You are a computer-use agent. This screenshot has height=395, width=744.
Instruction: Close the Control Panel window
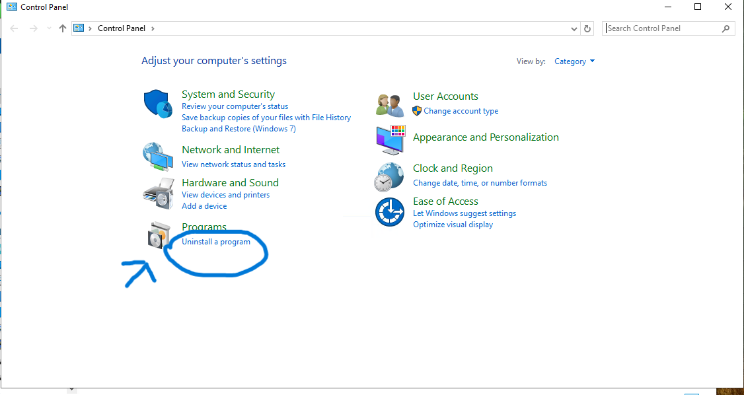click(728, 7)
